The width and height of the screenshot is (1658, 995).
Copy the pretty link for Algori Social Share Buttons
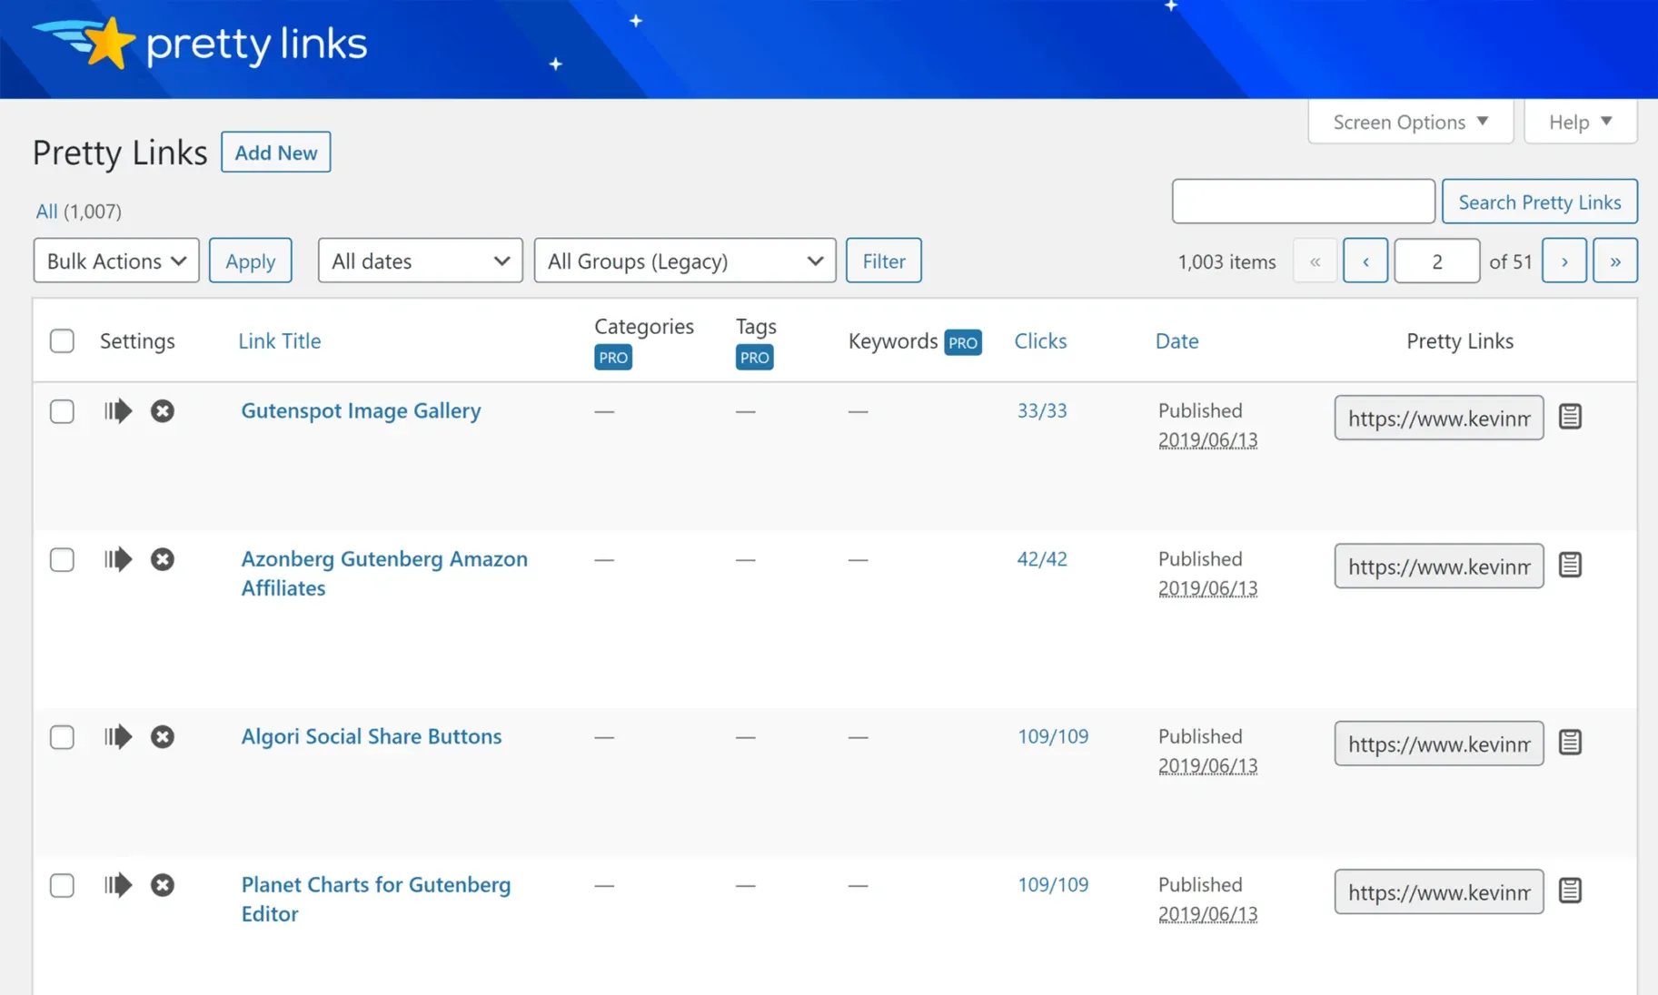(x=1570, y=743)
